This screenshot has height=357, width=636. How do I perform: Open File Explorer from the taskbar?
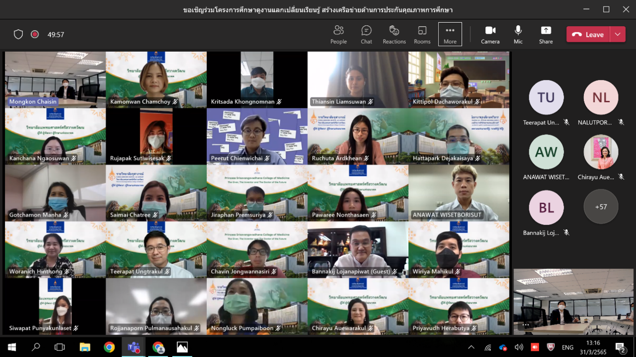click(84, 347)
